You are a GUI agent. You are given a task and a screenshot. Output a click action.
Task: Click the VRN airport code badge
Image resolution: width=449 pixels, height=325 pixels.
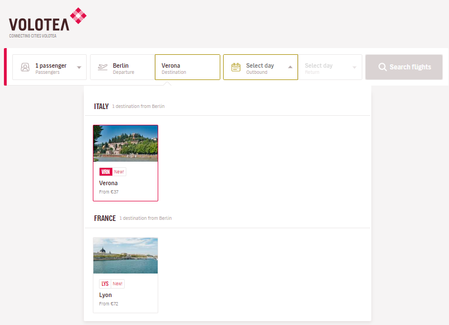106,172
